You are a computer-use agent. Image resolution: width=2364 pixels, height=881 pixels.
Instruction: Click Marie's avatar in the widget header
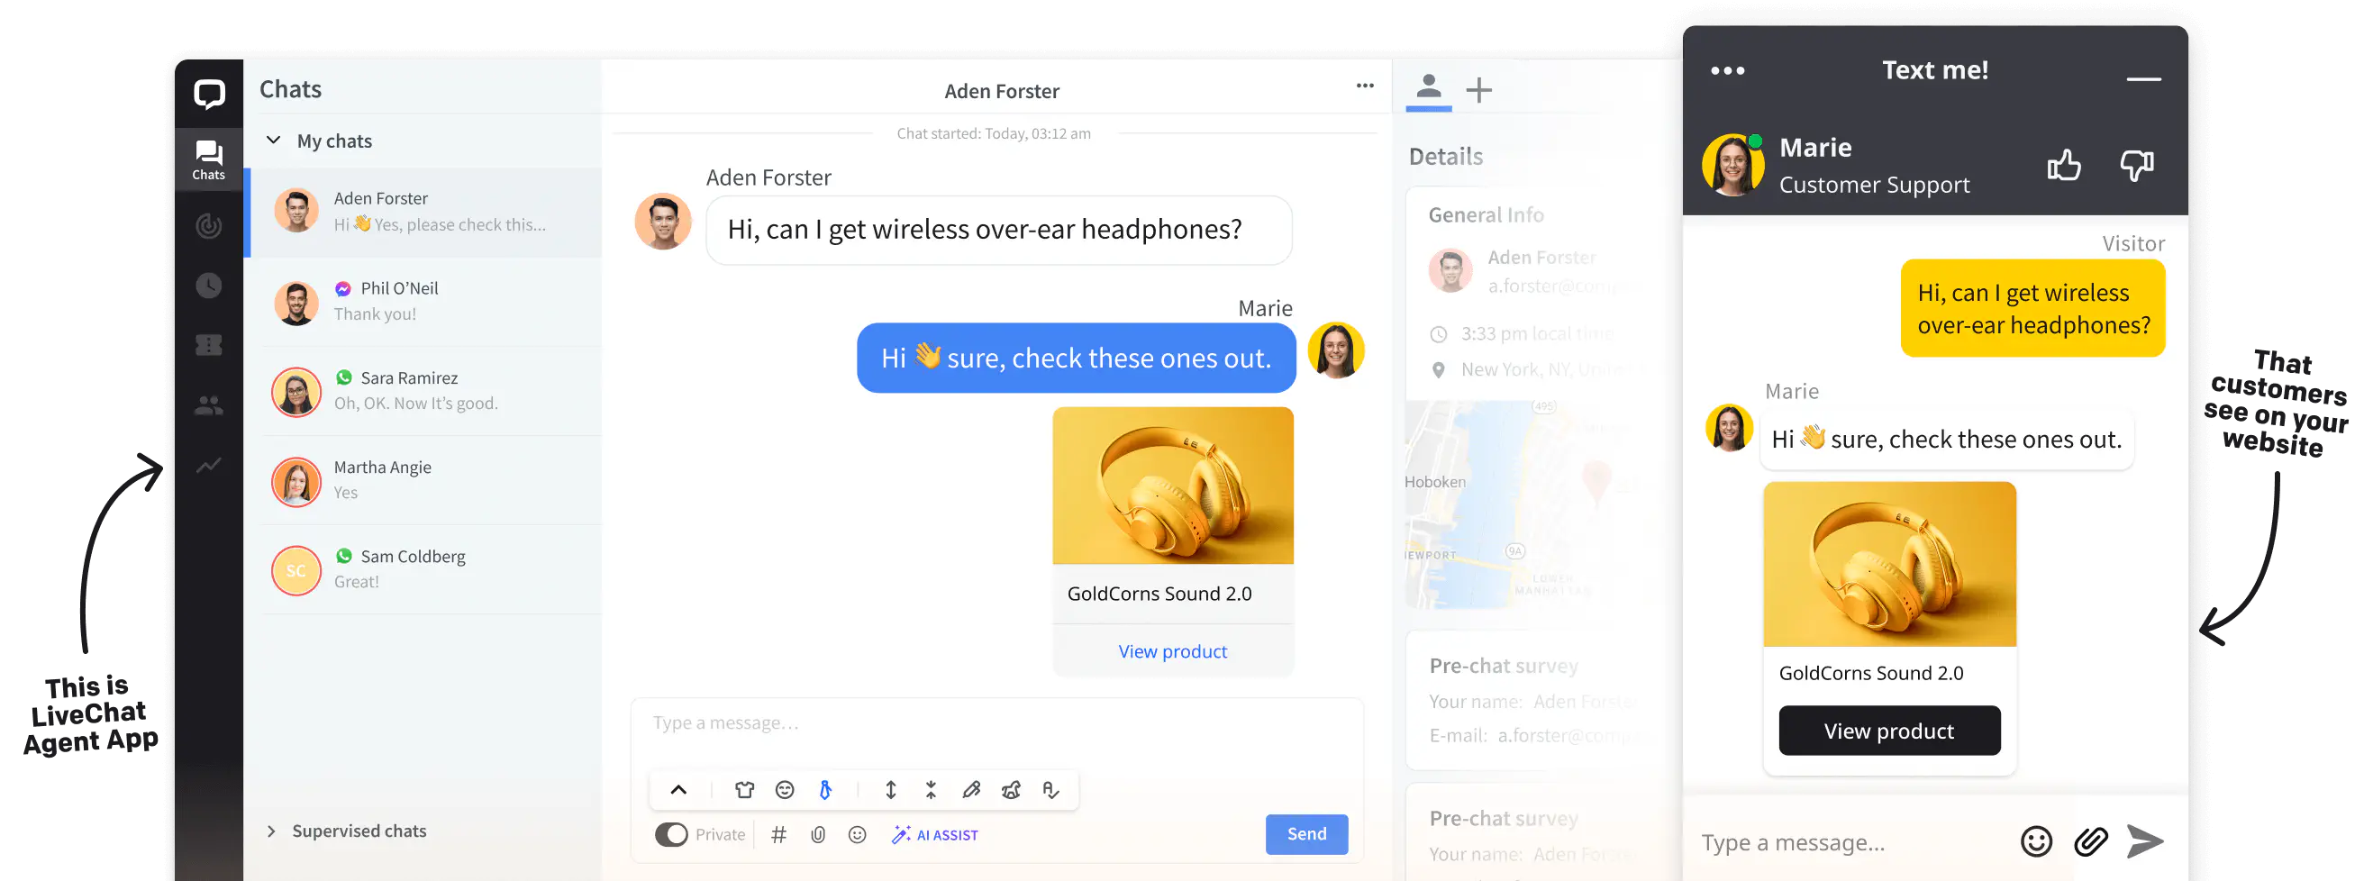[x=1732, y=165]
